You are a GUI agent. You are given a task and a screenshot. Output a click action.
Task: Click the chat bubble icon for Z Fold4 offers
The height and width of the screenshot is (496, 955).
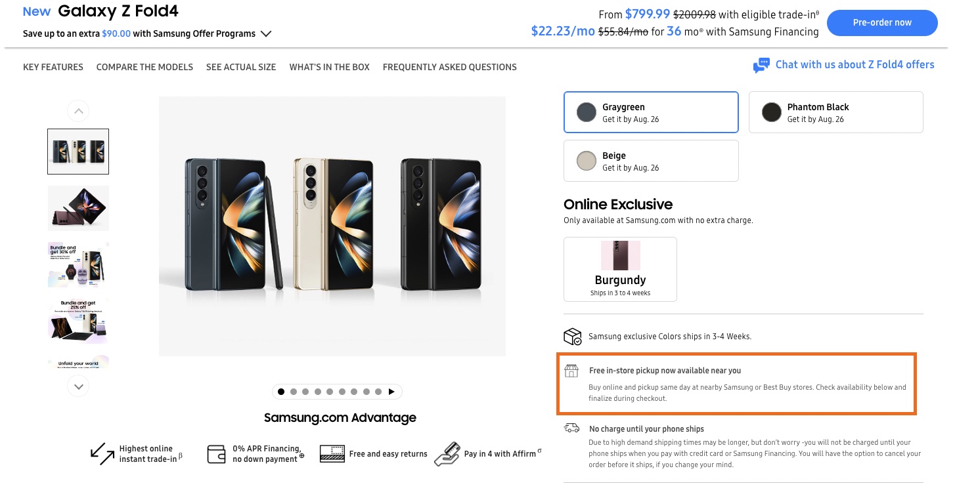click(x=761, y=65)
